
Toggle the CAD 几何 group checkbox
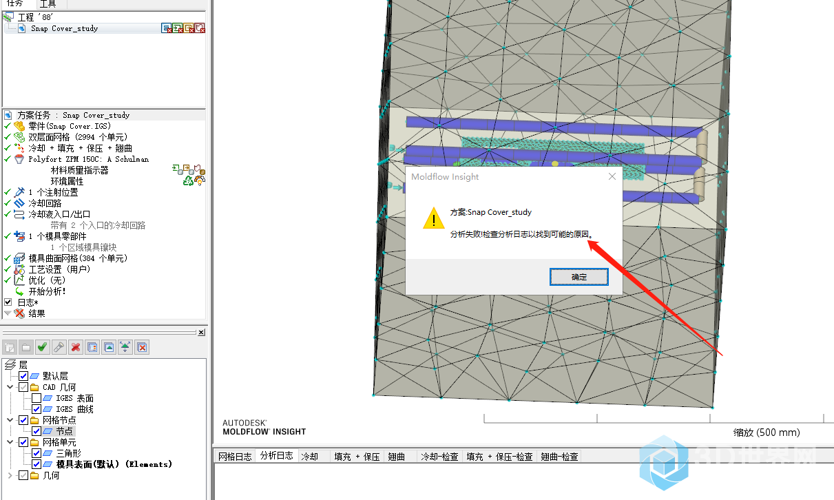[x=23, y=387]
